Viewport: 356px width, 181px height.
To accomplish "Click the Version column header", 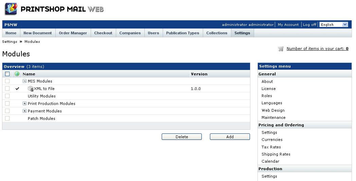I will point(199,74).
